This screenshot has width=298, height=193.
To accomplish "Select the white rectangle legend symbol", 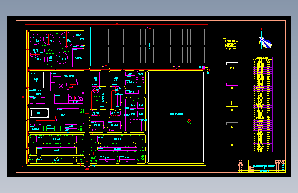I will click(232, 64).
